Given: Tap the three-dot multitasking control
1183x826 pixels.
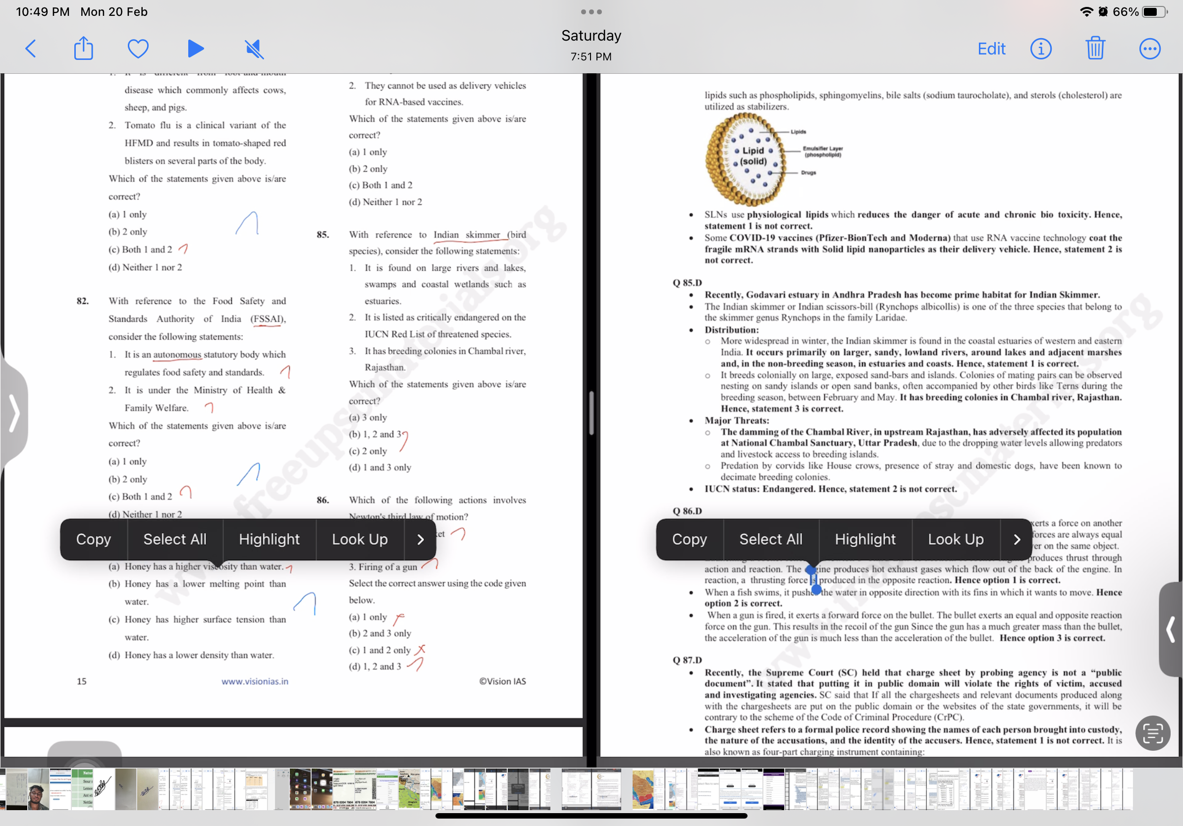Looking at the screenshot, I should tap(591, 12).
